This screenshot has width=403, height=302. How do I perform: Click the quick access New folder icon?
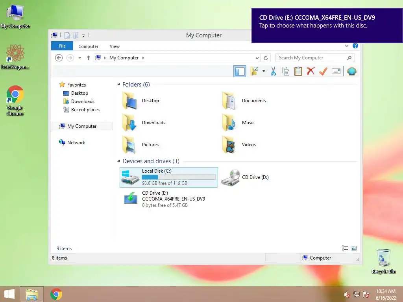76,35
